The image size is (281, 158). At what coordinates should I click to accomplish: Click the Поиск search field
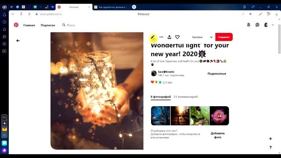tap(71, 25)
